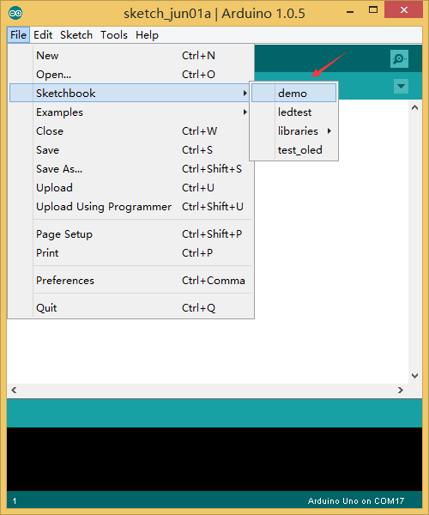Choose New from the File menu
This screenshot has width=429, height=515.
tap(131, 56)
